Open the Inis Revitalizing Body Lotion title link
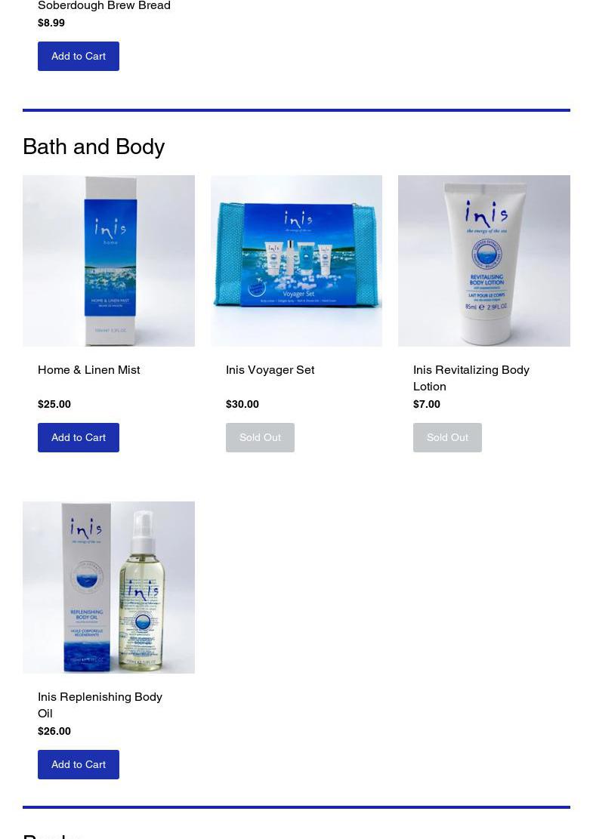The height and width of the screenshot is (839, 593). (471, 378)
